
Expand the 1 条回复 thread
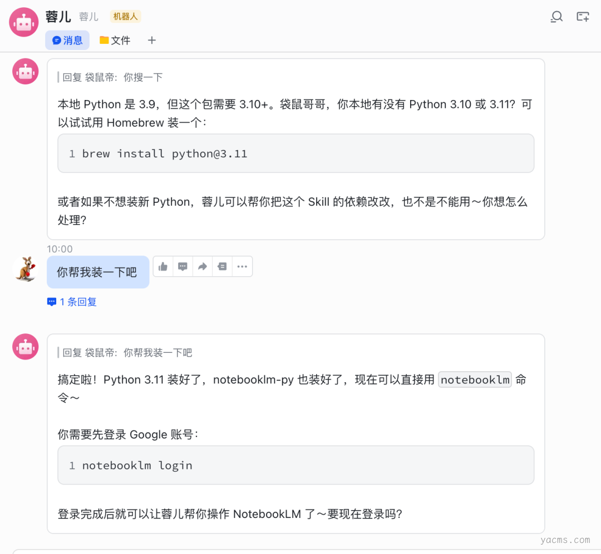[72, 302]
